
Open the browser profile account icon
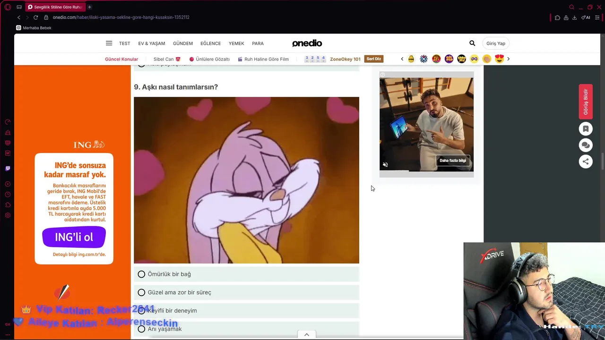(x=566, y=17)
